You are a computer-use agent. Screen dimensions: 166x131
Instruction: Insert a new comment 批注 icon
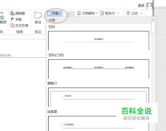click(x=38, y=15)
